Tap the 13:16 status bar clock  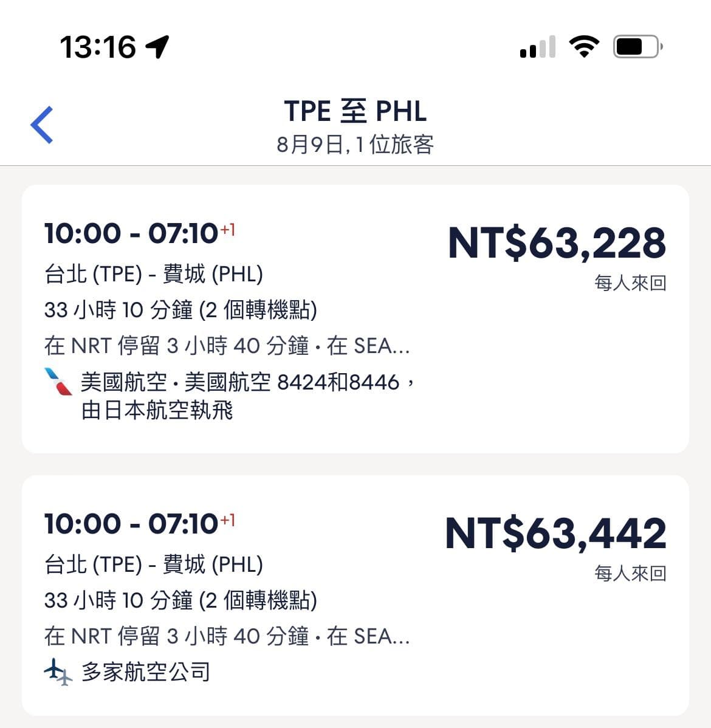tap(98, 47)
